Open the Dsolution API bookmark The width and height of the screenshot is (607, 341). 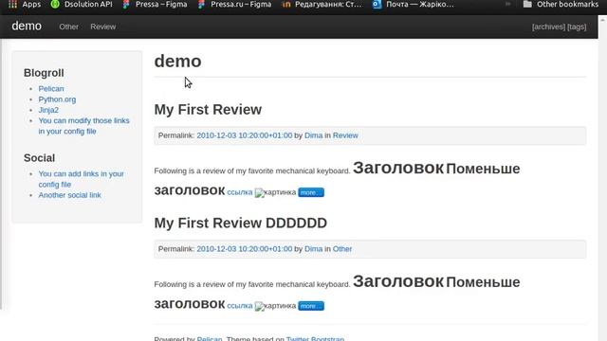[x=82, y=4]
